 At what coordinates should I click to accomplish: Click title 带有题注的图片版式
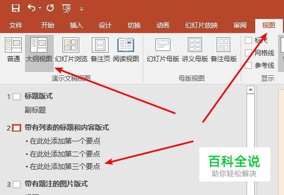point(56,184)
